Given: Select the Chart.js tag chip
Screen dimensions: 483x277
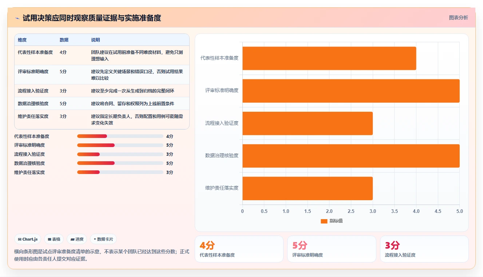Looking at the screenshot, I should coord(28,239).
